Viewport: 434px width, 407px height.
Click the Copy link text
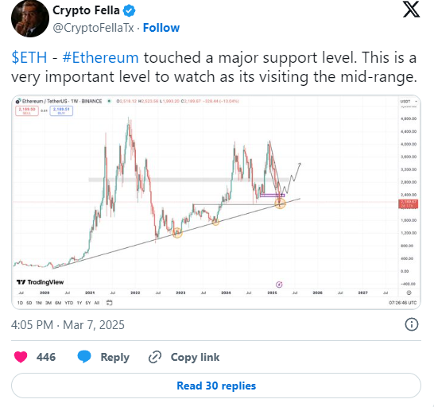[195, 357]
